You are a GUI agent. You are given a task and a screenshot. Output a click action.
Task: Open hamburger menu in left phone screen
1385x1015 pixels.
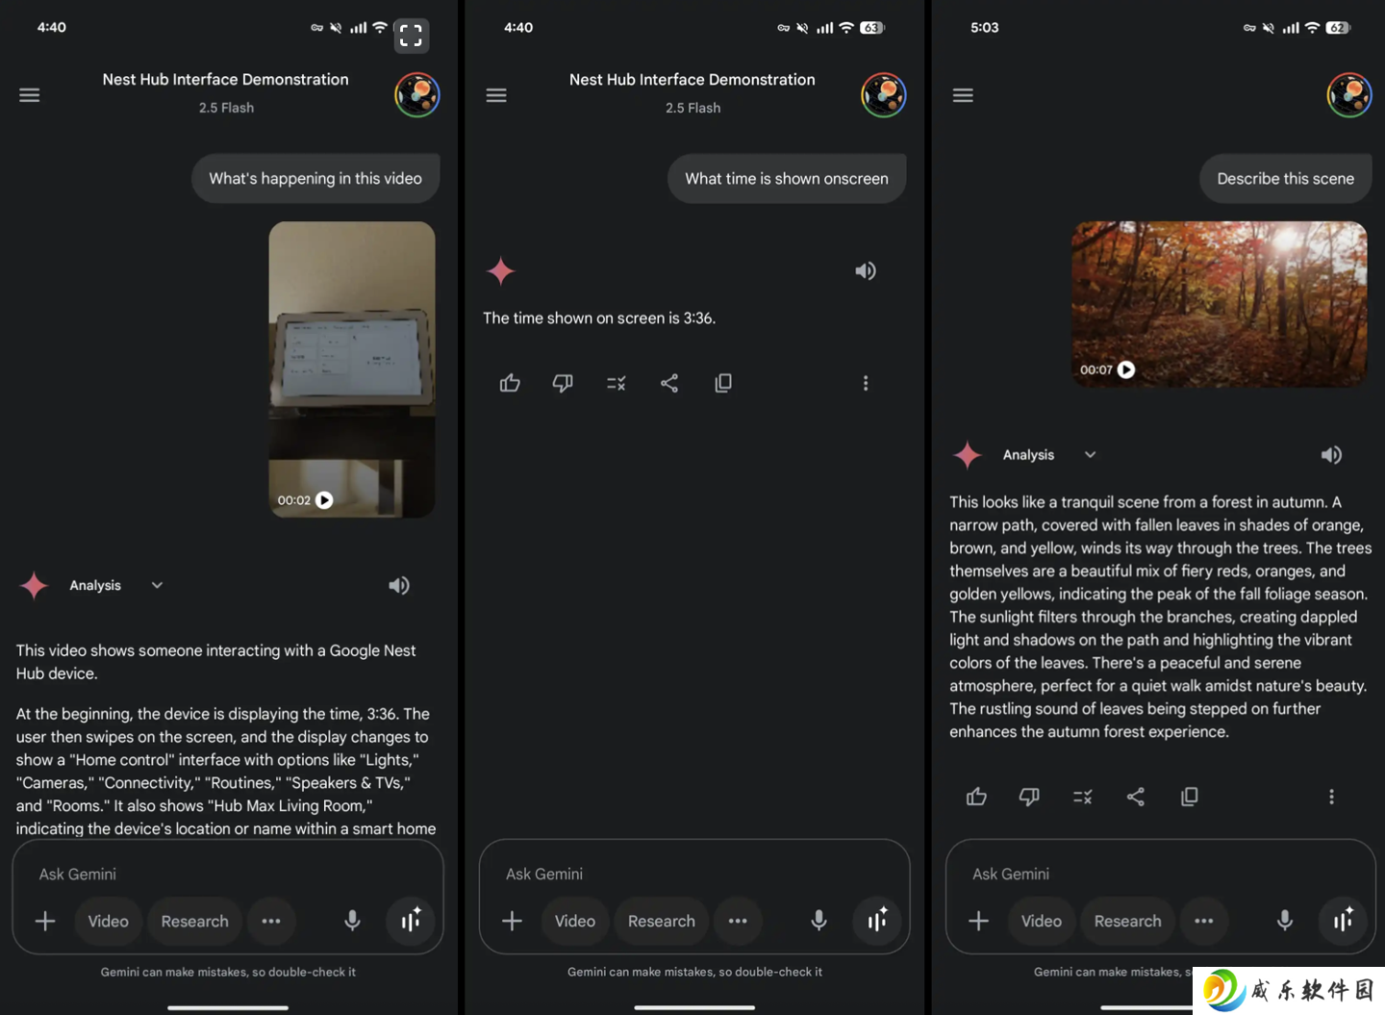(x=30, y=95)
